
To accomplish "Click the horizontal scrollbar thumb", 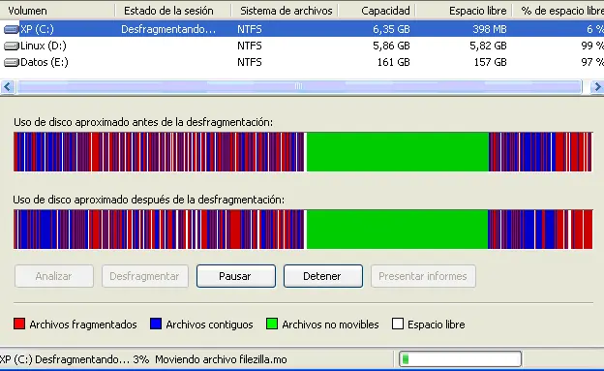I will [299, 87].
